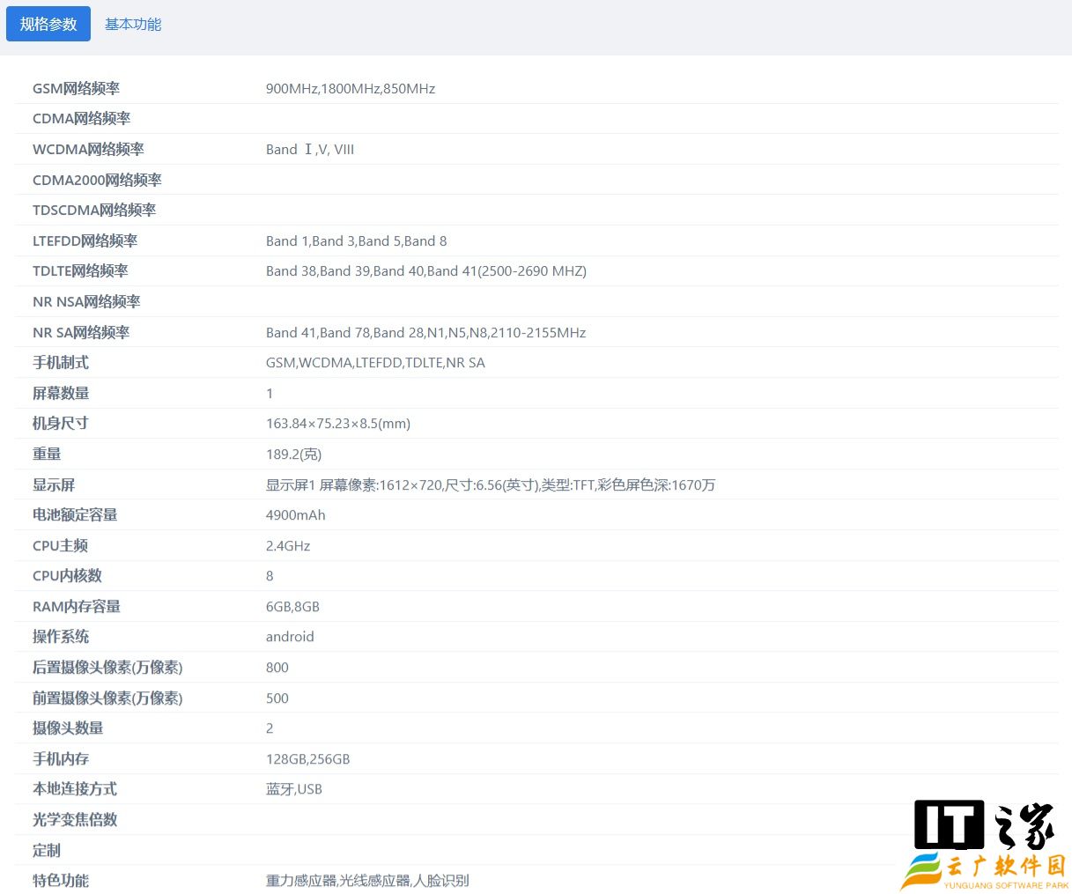Image resolution: width=1072 pixels, height=894 pixels.
Task: Select the 显示屏1 屏幕像素 description
Action: coord(491,484)
